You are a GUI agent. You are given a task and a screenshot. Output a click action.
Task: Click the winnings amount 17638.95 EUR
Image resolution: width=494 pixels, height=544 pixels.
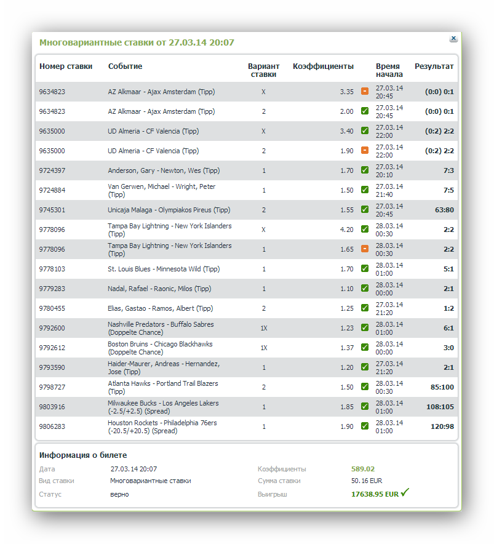[375, 494]
